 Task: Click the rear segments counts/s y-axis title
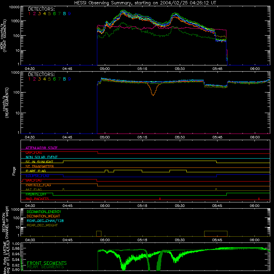point(5,102)
